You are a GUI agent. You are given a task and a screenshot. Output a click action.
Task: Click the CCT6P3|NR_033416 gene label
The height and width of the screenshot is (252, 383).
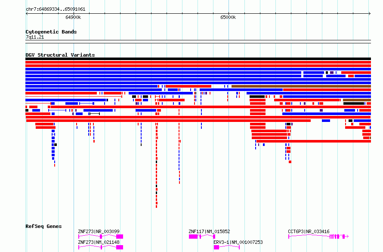click(x=309, y=231)
